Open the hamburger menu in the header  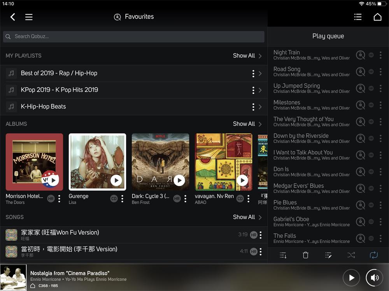pyautogui.click(x=29, y=17)
